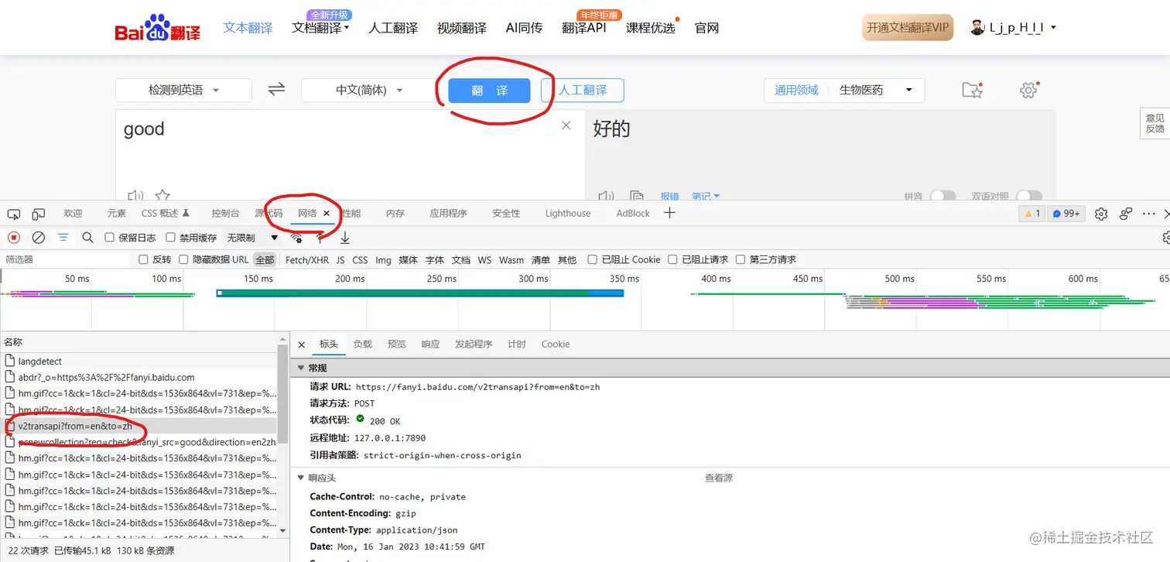
Task: Toggle device emulation icon in DevTools
Action: coord(38,214)
